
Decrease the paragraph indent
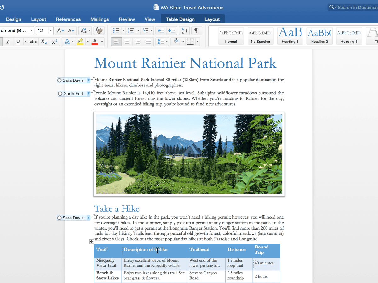161,31
